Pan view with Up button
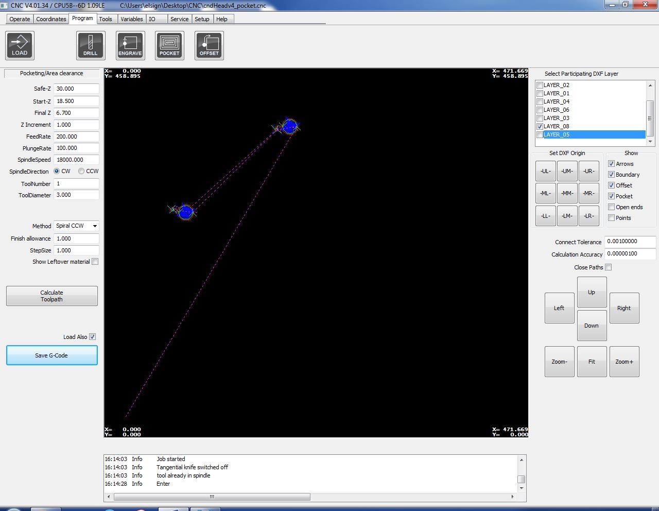This screenshot has height=511, width=659. (592, 292)
